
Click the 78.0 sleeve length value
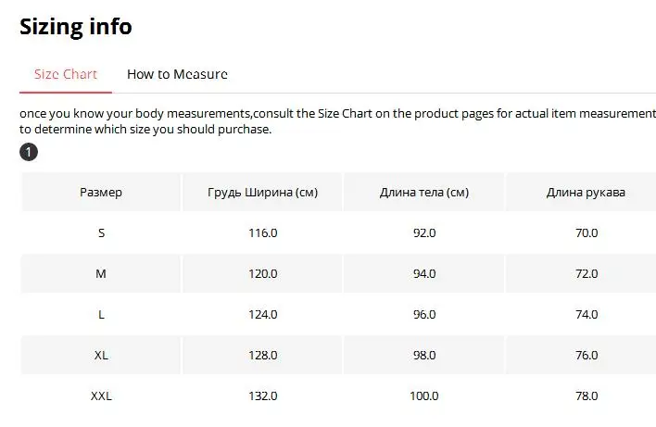click(587, 396)
